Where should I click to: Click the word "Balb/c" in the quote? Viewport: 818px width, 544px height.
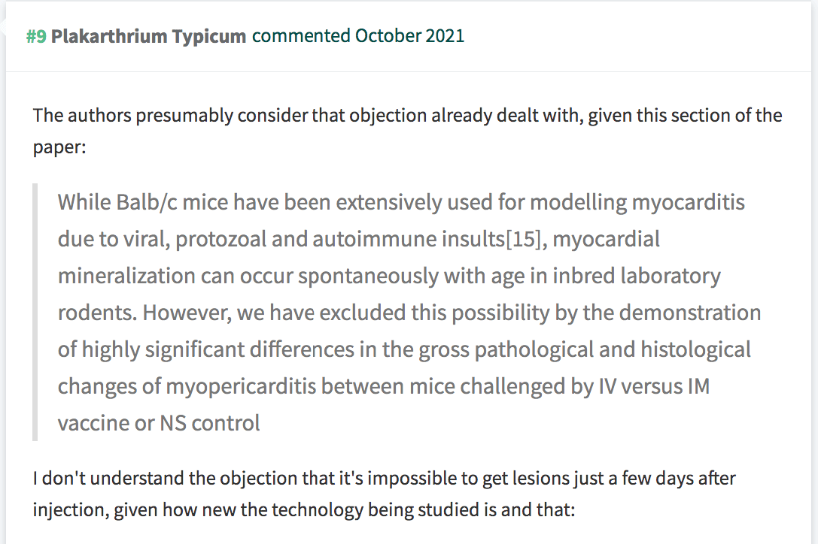pos(147,202)
